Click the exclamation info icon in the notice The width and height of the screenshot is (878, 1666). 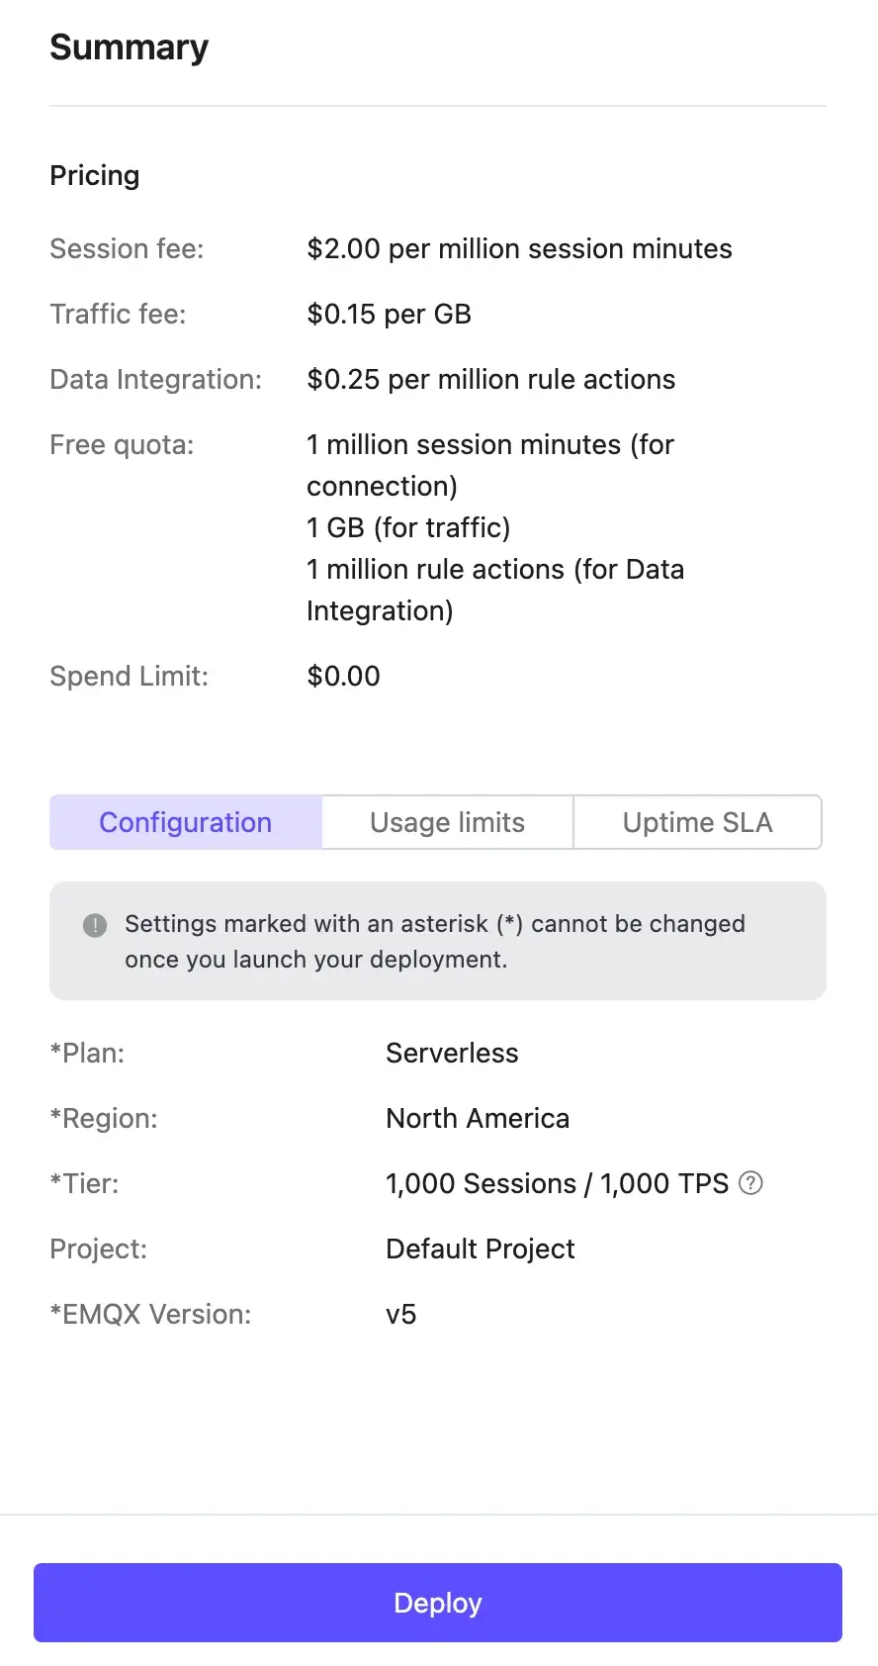coord(95,925)
